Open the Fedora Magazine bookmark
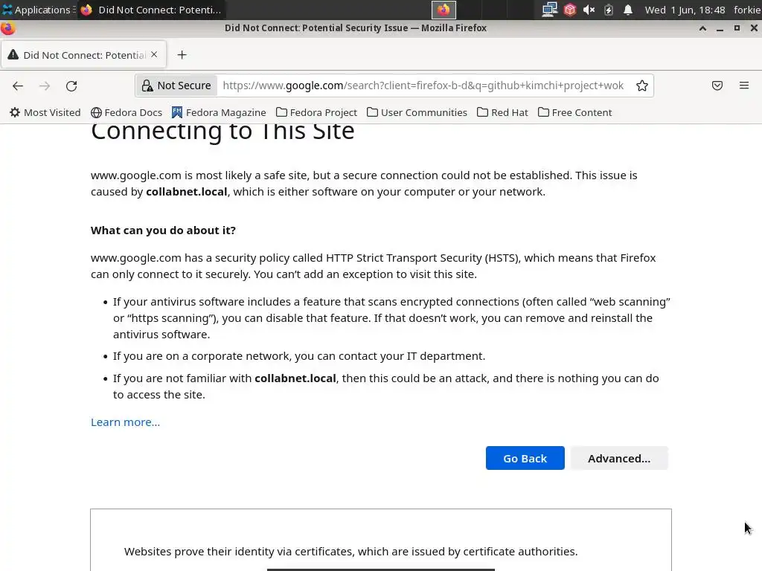762x571 pixels. (219, 113)
